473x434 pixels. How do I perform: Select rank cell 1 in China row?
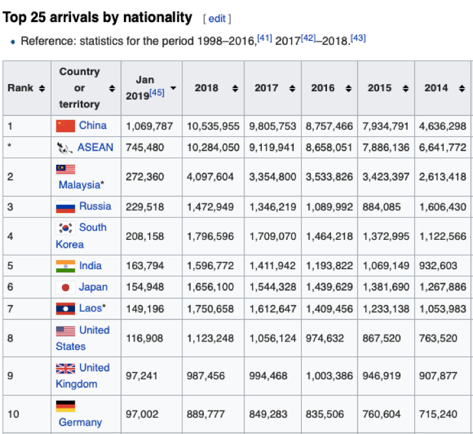point(10,126)
